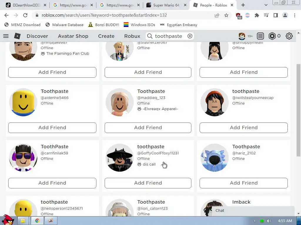The width and height of the screenshot is (301, 225).
Task: Open the Robux balance icon
Action: click(x=272, y=36)
